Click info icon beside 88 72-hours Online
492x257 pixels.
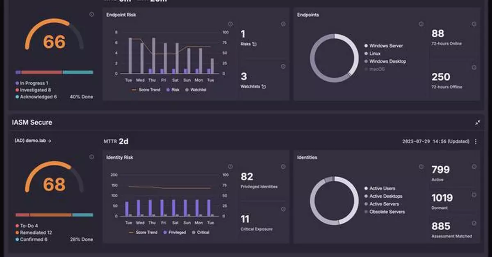474,24
